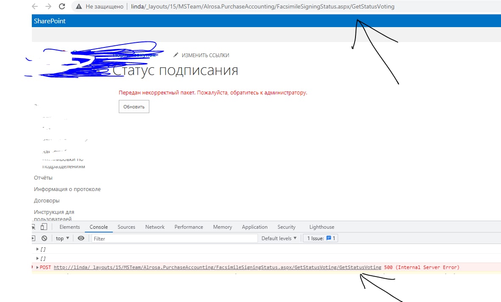The height and width of the screenshot is (302, 501).
Task: Expand the POST error entry arrow
Action: [37, 267]
